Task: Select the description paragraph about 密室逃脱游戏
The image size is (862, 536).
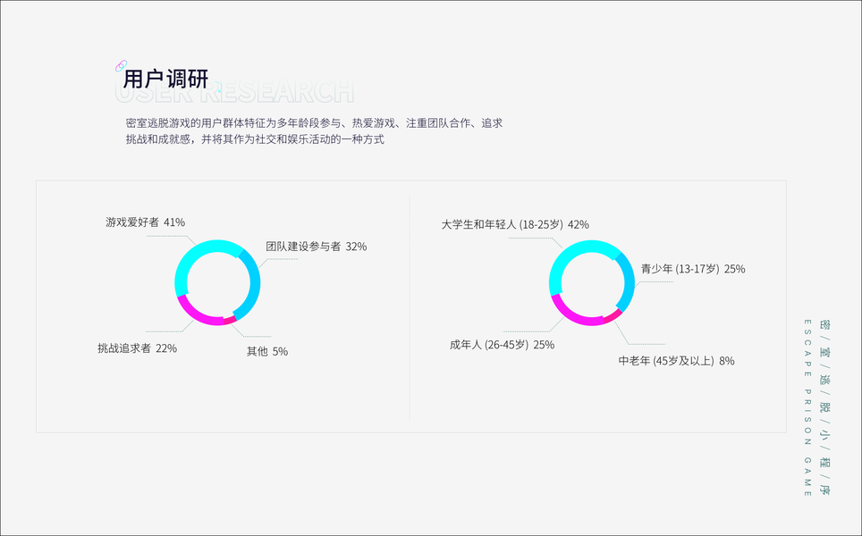Action: 314,131
